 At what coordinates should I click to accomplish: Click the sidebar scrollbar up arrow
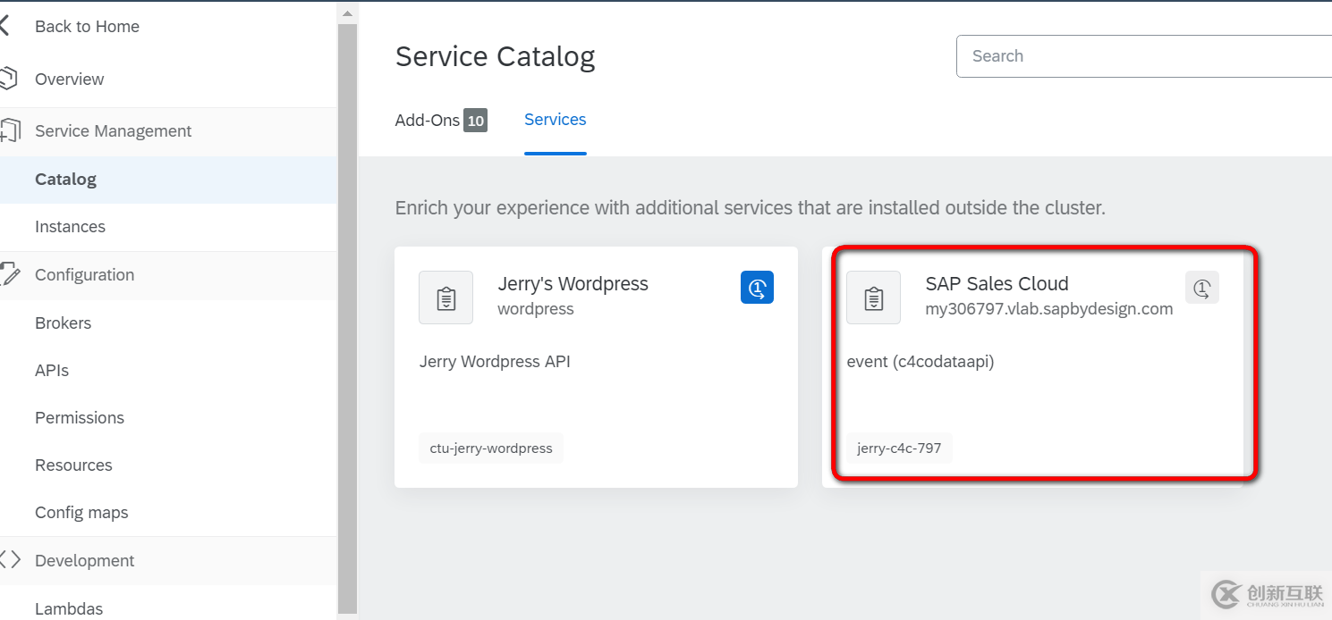tap(347, 12)
